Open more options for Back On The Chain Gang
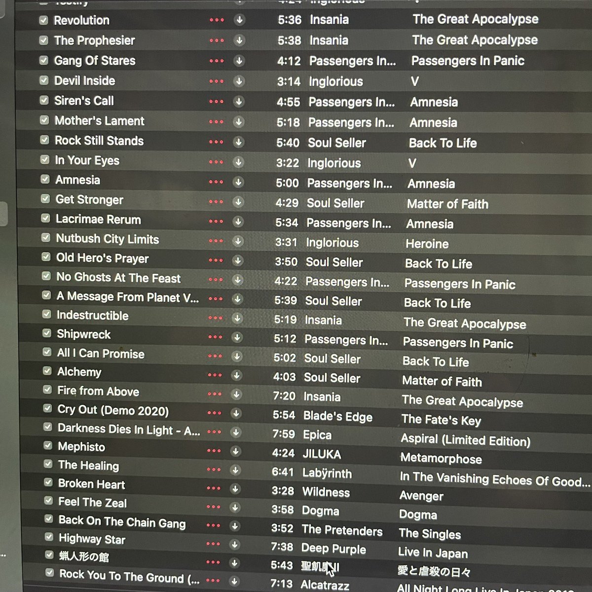This screenshot has width=592, height=592. click(214, 525)
